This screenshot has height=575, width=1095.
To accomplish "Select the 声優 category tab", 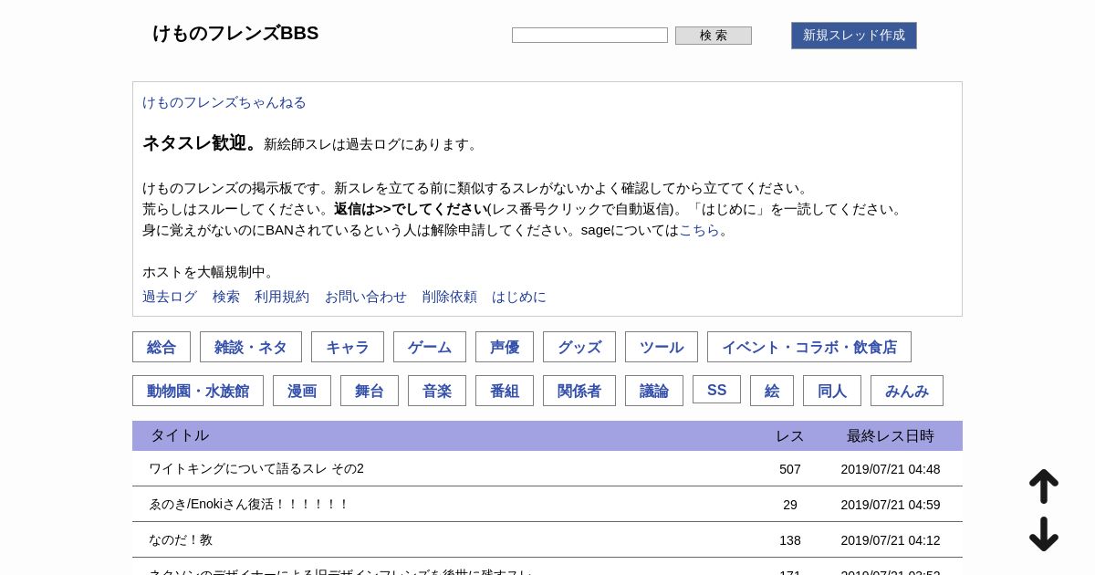I will pyautogui.click(x=505, y=347).
